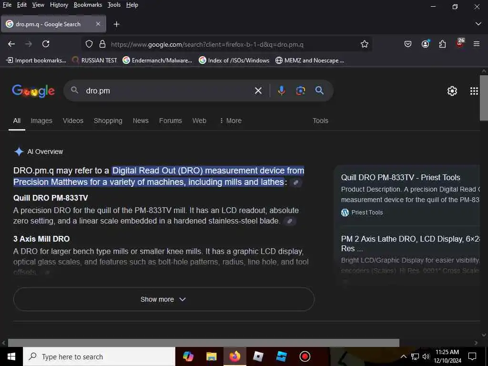Screen dimensions: 488x366
Task: Click the horizontal scrollbar at page bottom
Action: pos(203,343)
